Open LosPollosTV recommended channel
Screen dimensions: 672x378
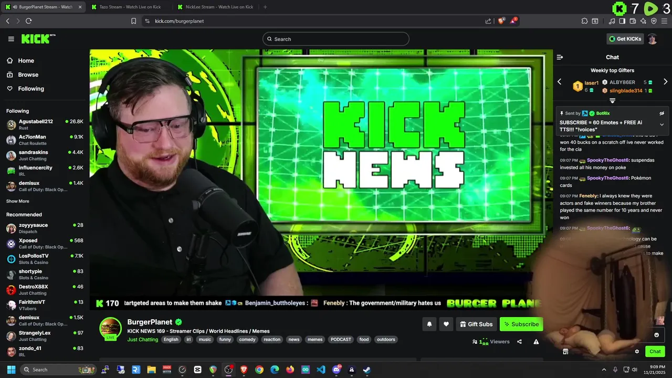coord(45,259)
